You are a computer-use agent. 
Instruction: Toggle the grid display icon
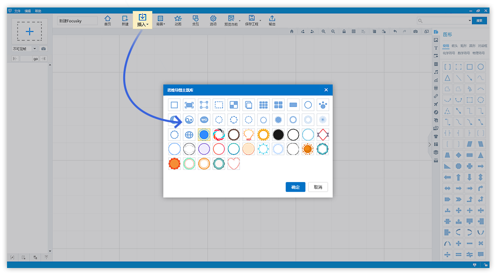[354, 31]
